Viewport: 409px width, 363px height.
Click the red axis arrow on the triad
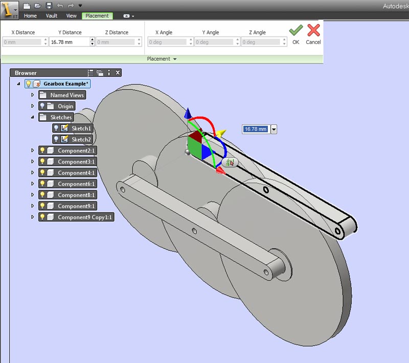[x=221, y=171]
